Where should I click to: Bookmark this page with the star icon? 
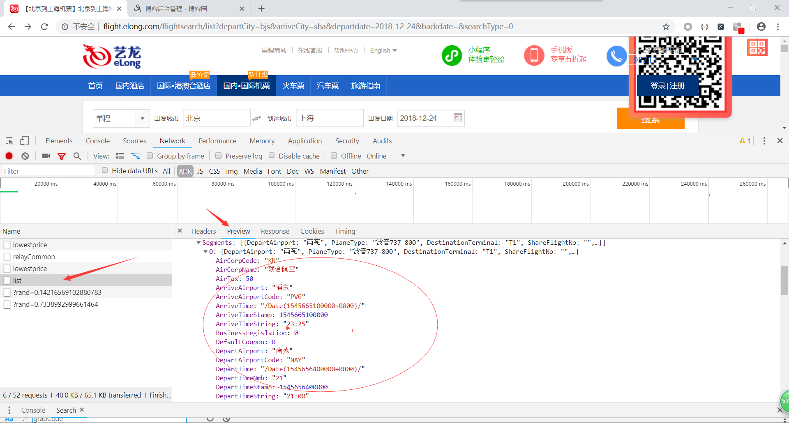tap(666, 27)
